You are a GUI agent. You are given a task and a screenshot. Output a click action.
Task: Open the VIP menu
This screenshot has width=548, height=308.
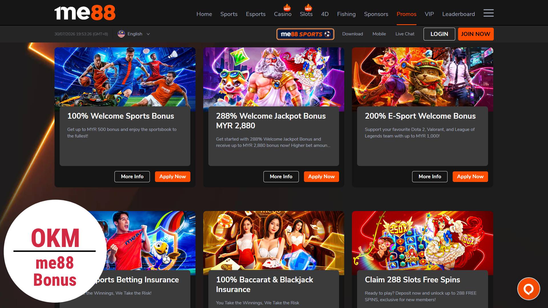(429, 14)
